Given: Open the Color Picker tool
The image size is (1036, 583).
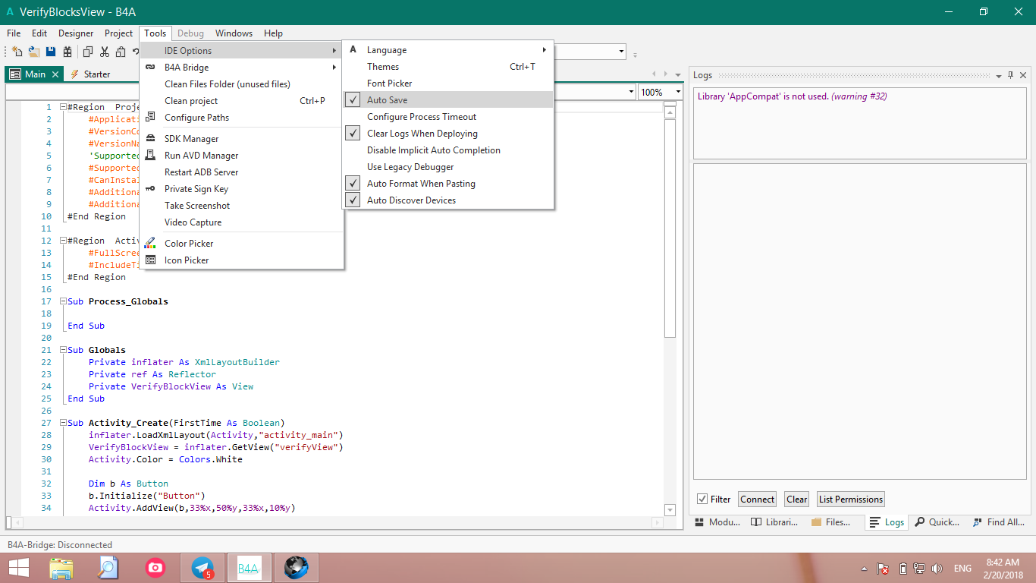Looking at the screenshot, I should click(189, 244).
